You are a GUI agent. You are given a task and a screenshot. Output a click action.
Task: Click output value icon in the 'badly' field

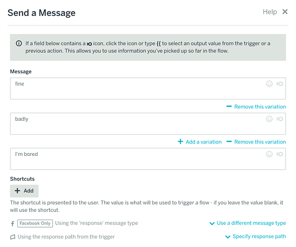click(280, 119)
